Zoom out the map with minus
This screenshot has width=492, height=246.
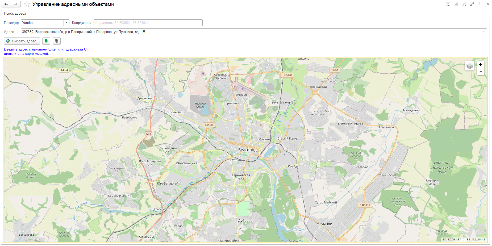[x=481, y=71]
